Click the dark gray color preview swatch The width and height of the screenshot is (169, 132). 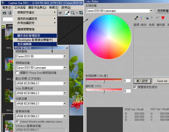pyautogui.click(x=105, y=119)
